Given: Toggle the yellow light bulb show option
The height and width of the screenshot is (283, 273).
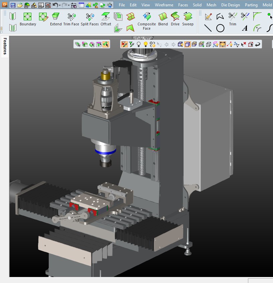Looking at the screenshot, I should pos(146,44).
